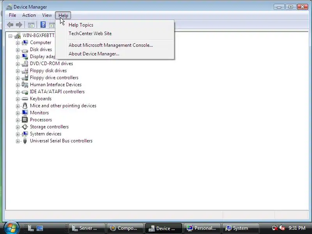Select Floppy disk drives label
Viewport: 312px width, 234px height.
coord(48,71)
